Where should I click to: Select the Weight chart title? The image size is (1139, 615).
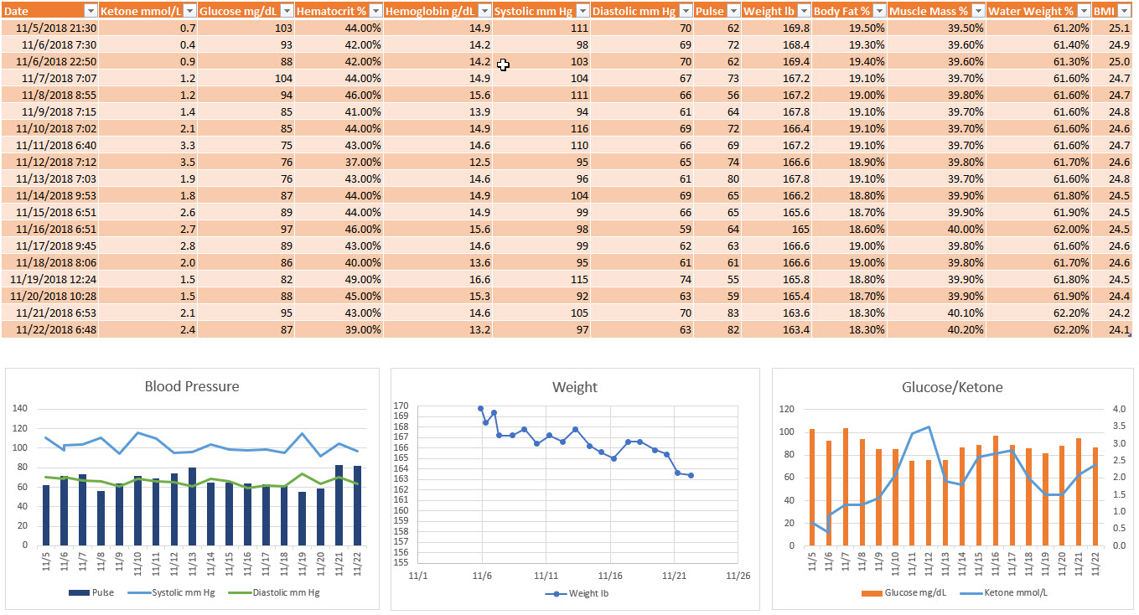575,386
